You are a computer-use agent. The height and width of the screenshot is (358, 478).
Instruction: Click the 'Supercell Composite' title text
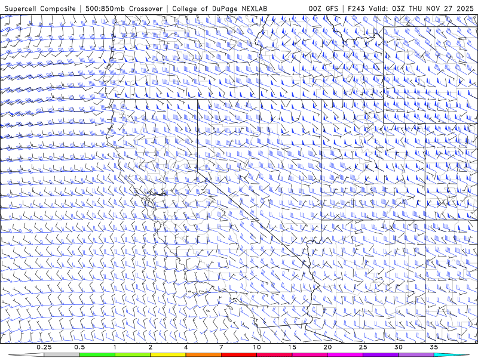[40, 9]
